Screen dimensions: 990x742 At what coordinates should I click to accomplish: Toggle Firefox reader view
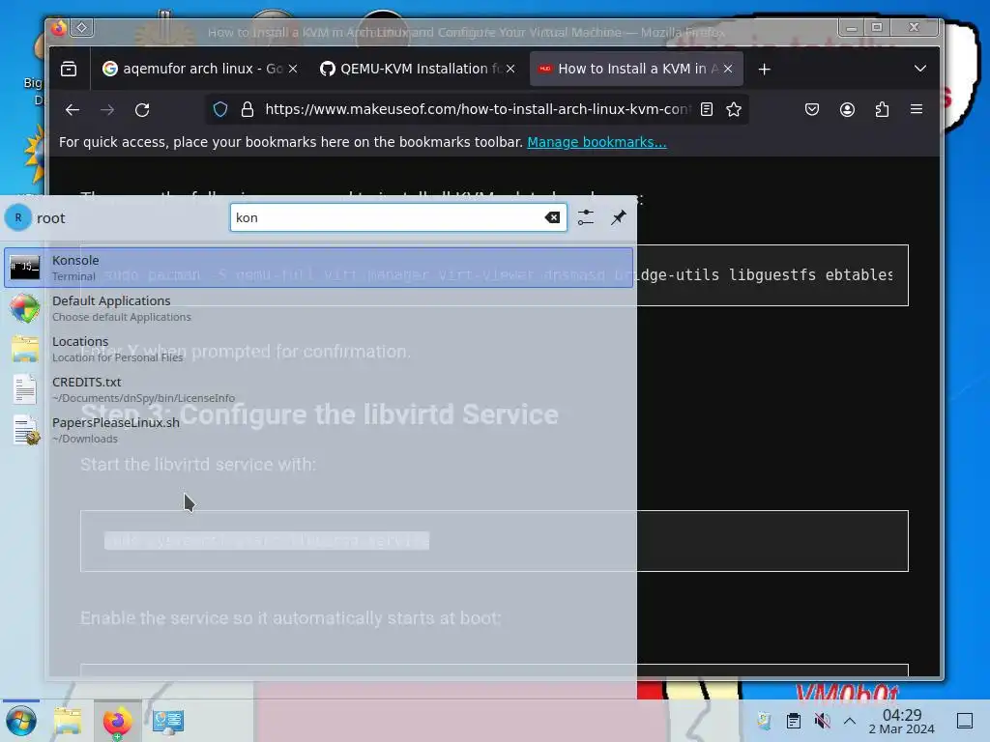[707, 110]
